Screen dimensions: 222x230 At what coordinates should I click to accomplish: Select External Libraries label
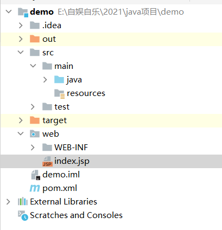(64, 202)
